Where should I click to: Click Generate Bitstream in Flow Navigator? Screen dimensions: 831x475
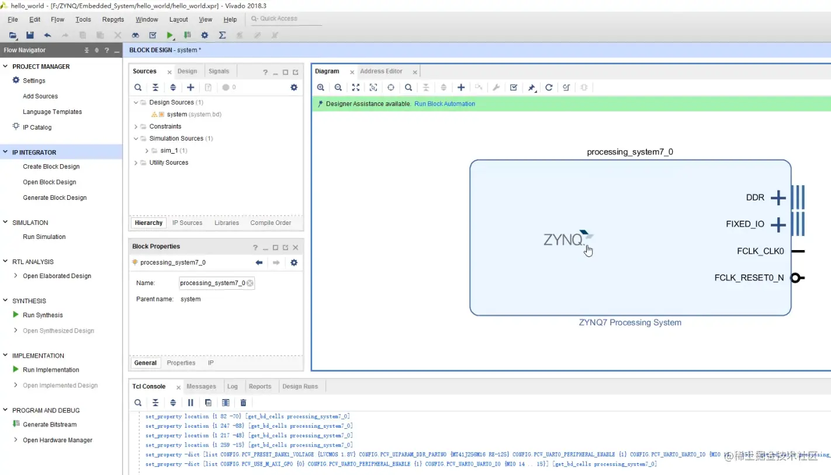(50, 425)
